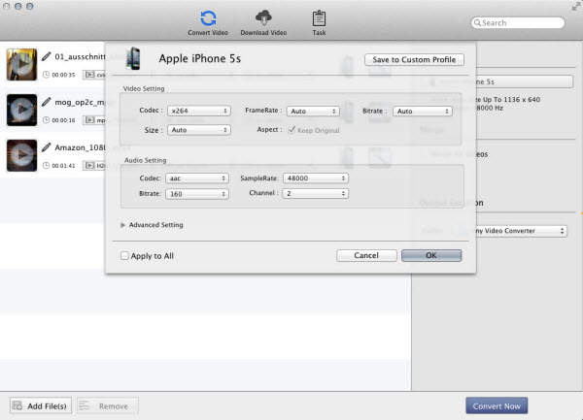Image resolution: width=583 pixels, height=420 pixels.
Task: Open the SampleRate 48000 dropdown
Action: coord(316,178)
